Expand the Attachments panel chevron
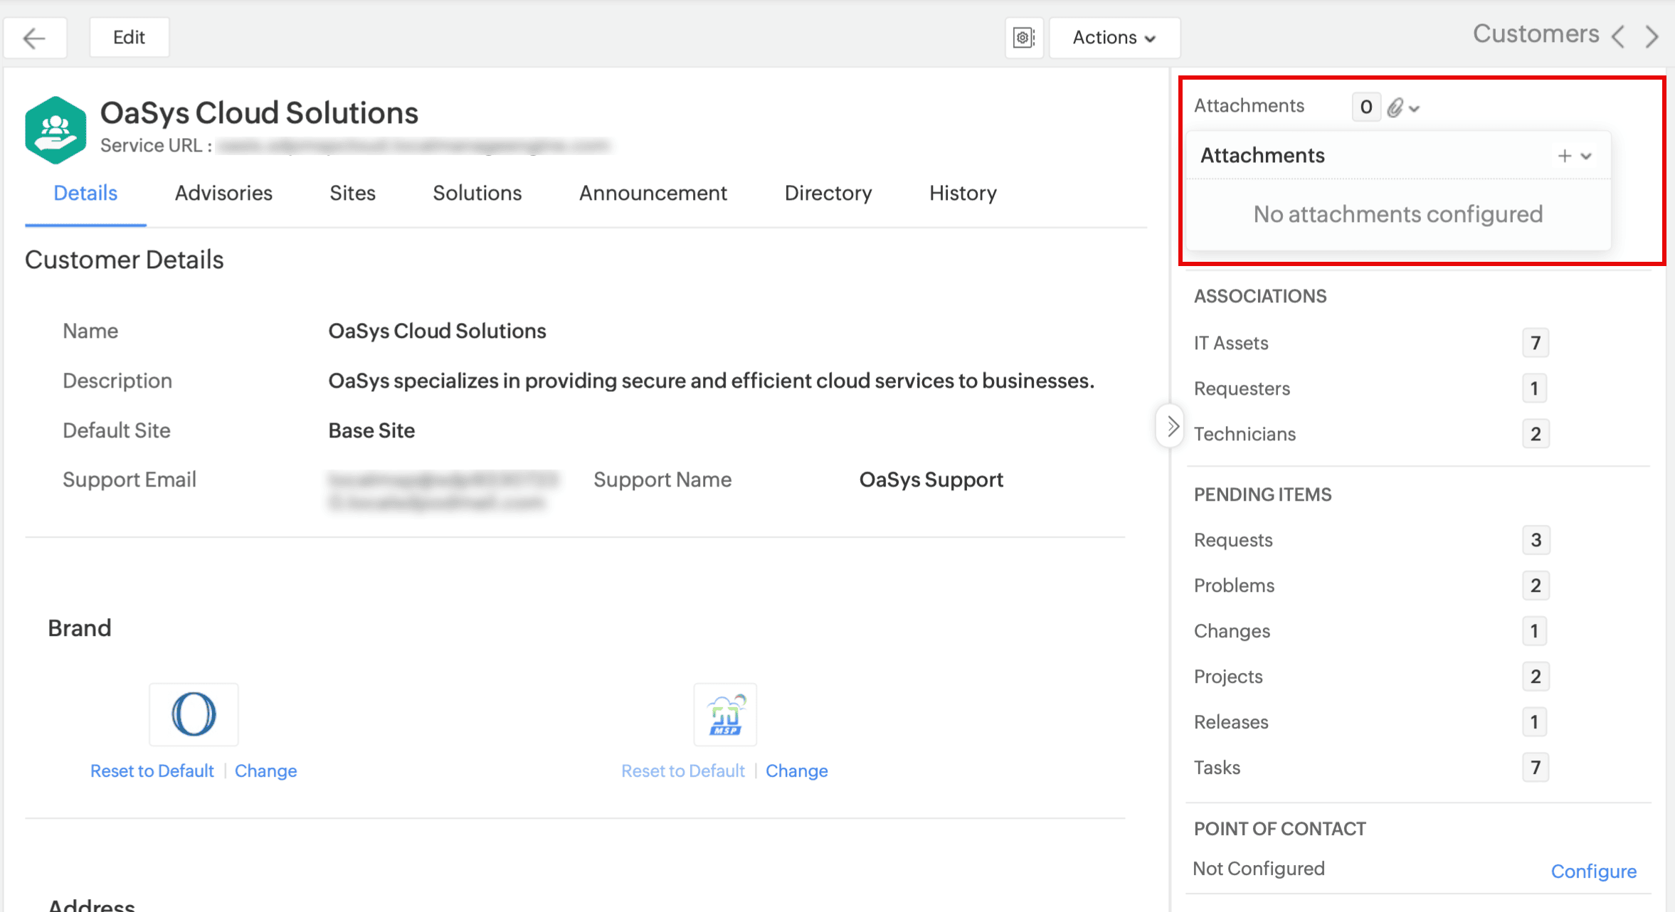 [1586, 156]
